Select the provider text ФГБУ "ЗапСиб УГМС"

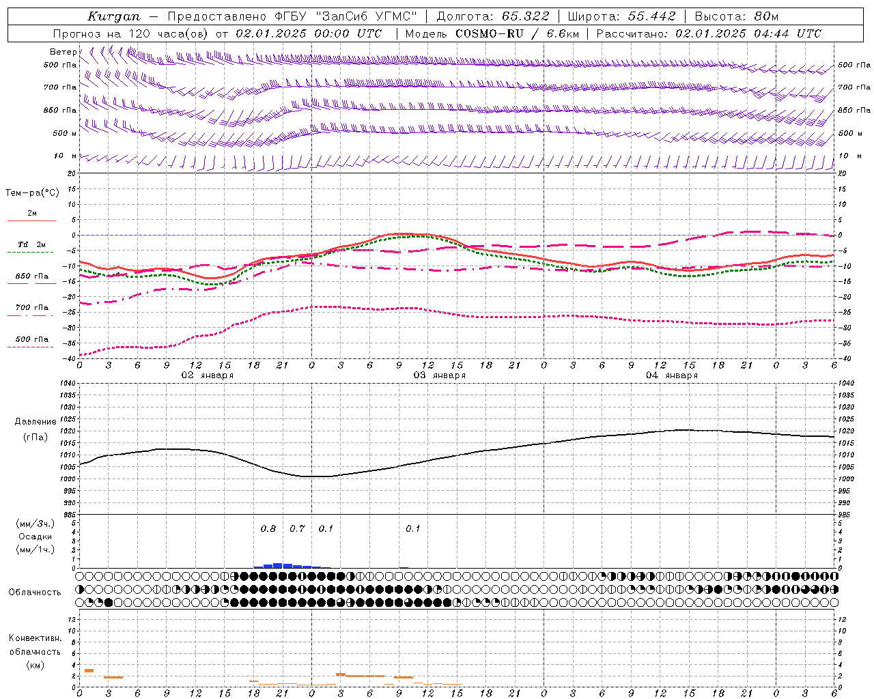(x=346, y=16)
